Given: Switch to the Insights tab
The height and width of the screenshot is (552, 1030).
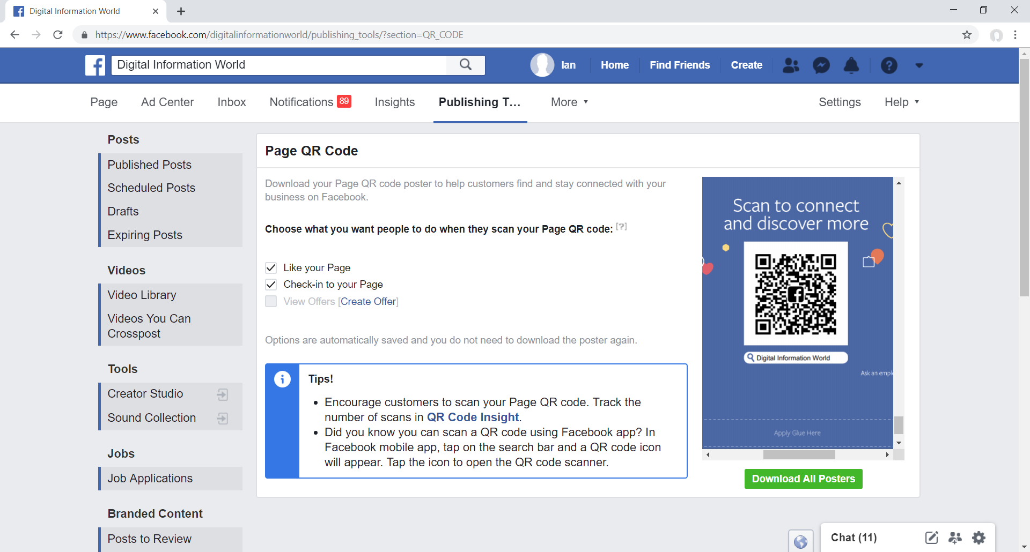Looking at the screenshot, I should coord(394,102).
